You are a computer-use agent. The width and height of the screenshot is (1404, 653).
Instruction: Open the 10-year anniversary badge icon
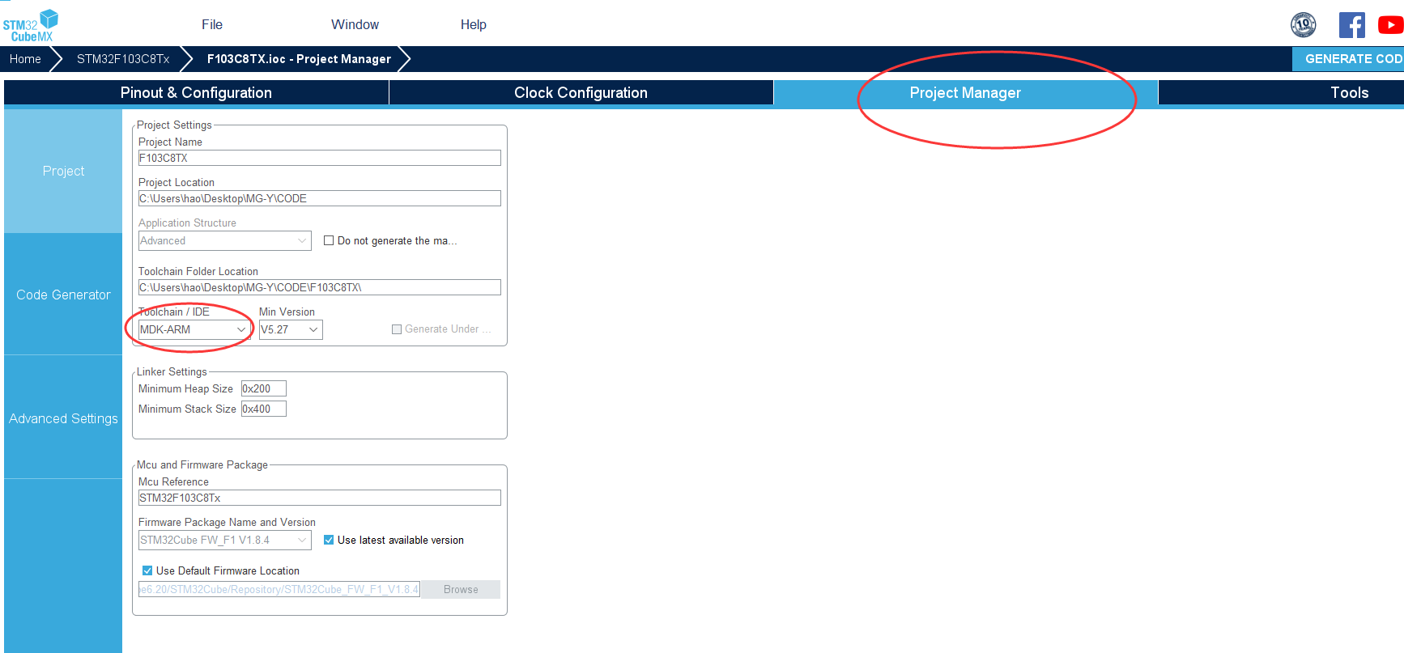[1304, 25]
